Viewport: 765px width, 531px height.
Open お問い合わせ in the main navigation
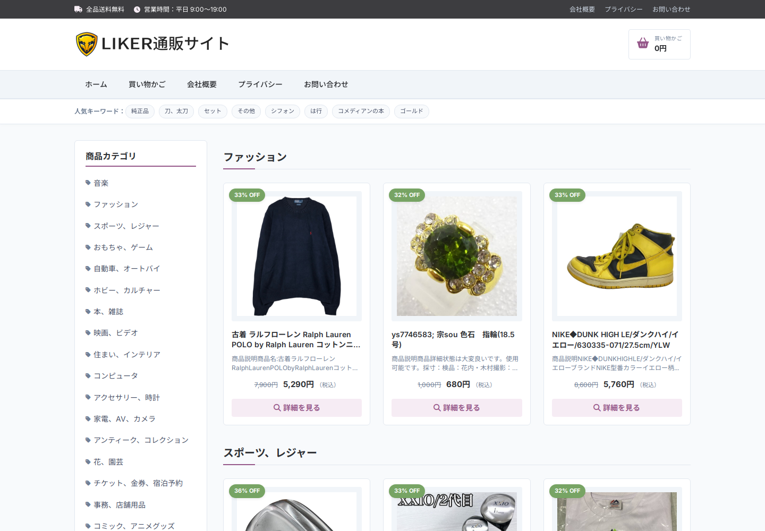pyautogui.click(x=326, y=84)
